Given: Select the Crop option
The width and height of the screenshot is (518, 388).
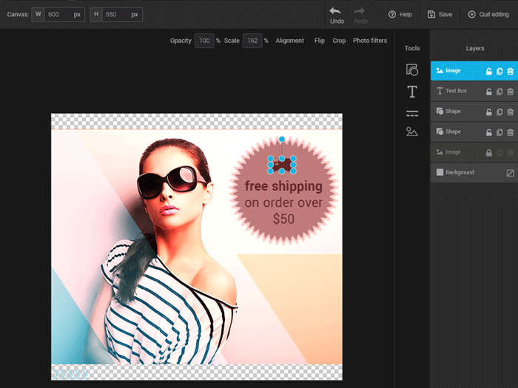Looking at the screenshot, I should tap(339, 41).
